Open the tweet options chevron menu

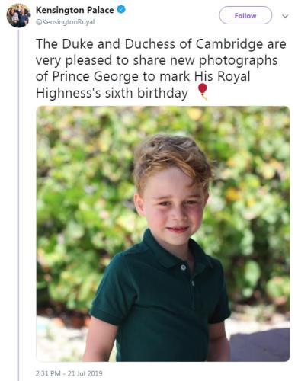(285, 16)
